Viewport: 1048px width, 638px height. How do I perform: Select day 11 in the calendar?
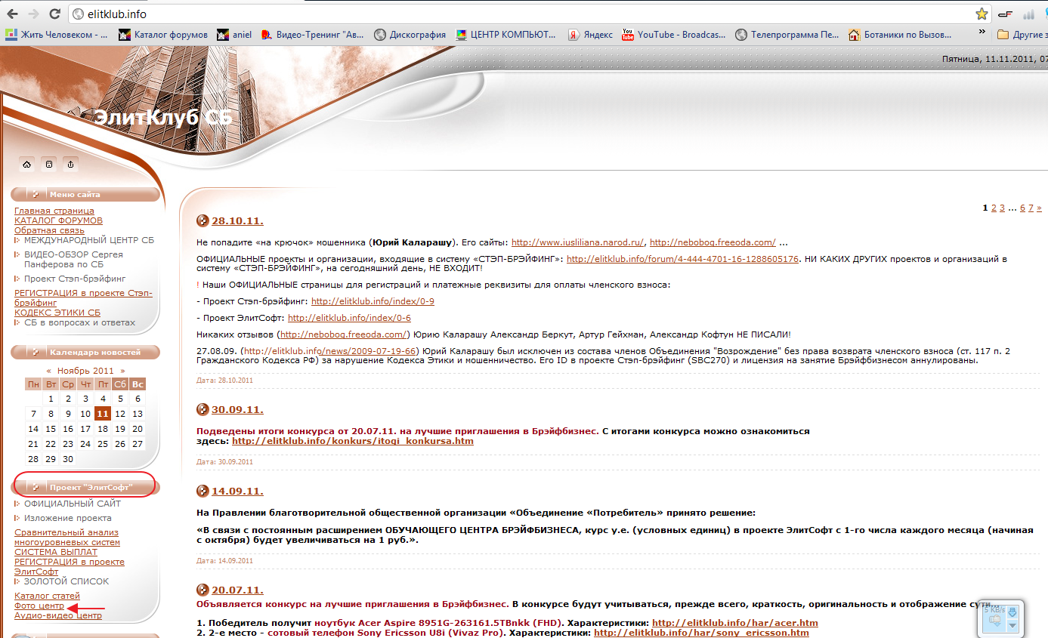[103, 413]
